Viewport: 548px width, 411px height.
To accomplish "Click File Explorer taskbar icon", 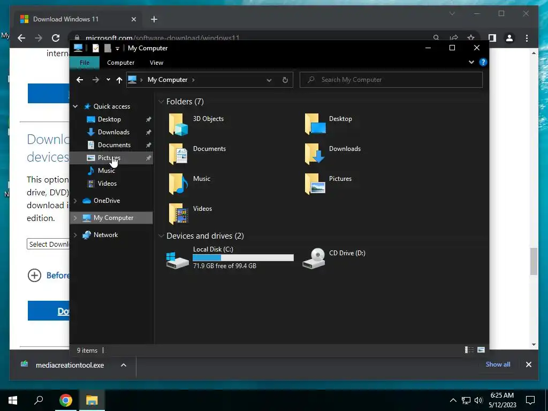I will (x=92, y=400).
